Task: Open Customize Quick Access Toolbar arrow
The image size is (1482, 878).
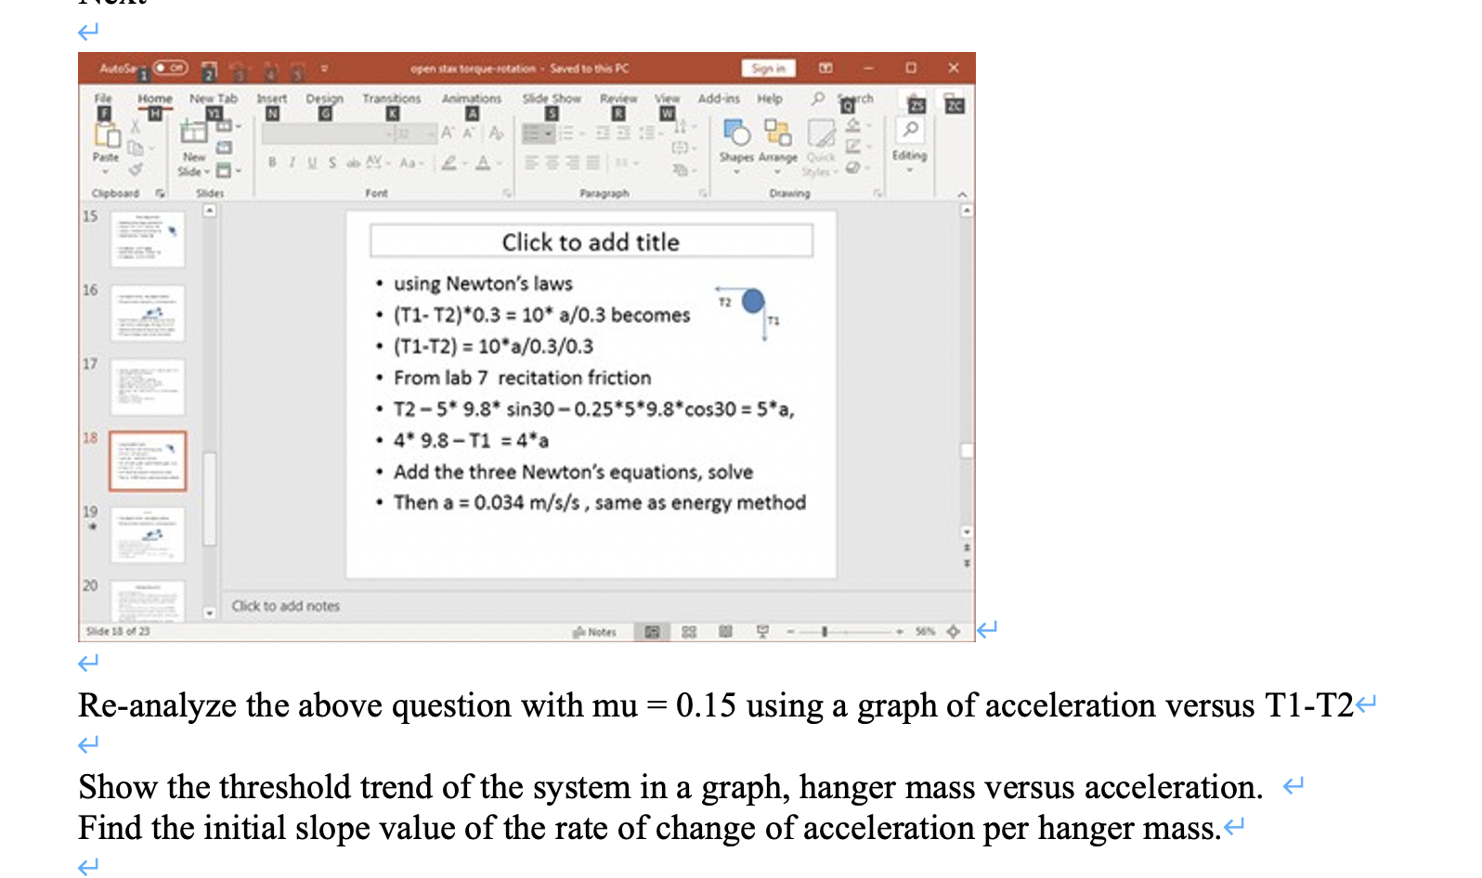Action: (324, 69)
